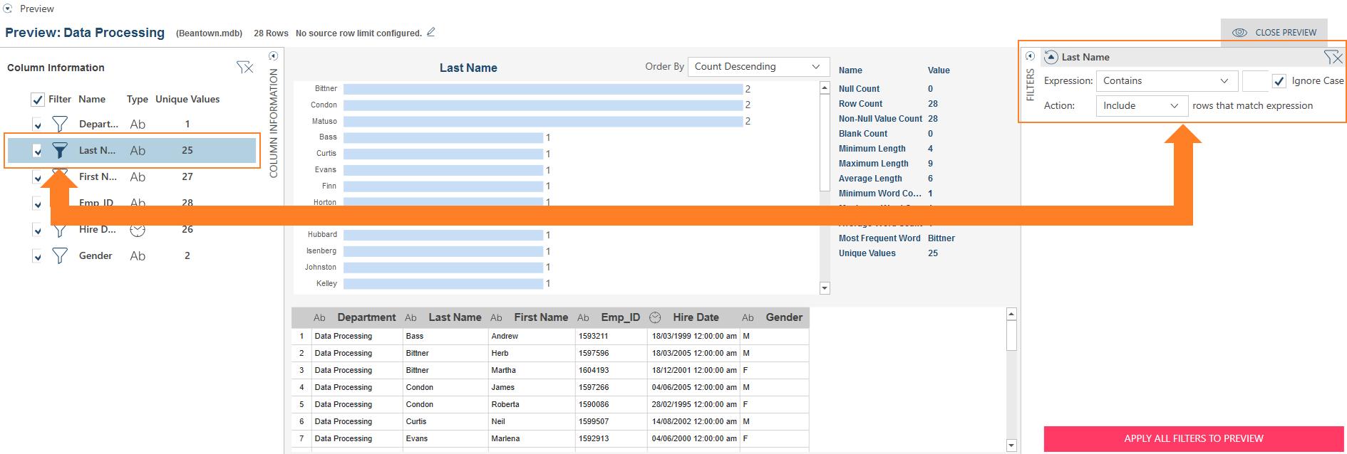Open the Action Include dropdown
Viewport: 1347px width, 454px height.
(1141, 106)
